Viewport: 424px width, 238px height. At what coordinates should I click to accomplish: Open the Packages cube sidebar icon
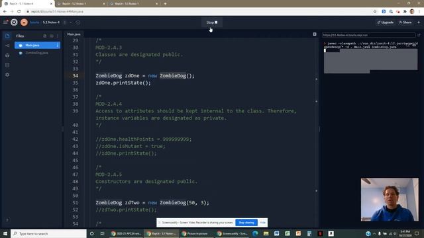[x=7, y=56]
